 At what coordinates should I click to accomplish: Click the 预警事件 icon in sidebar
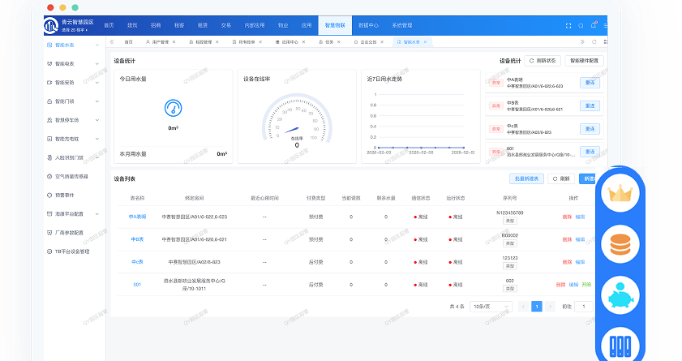(x=49, y=196)
